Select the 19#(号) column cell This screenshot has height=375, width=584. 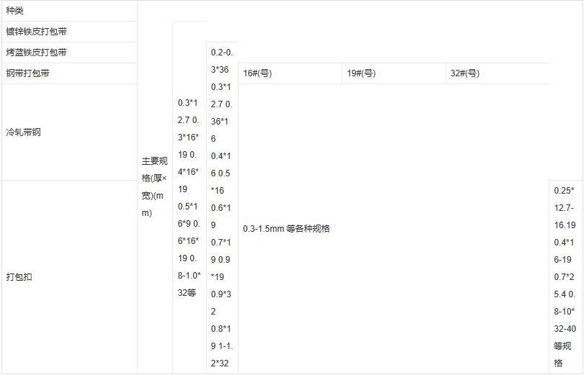coord(361,73)
